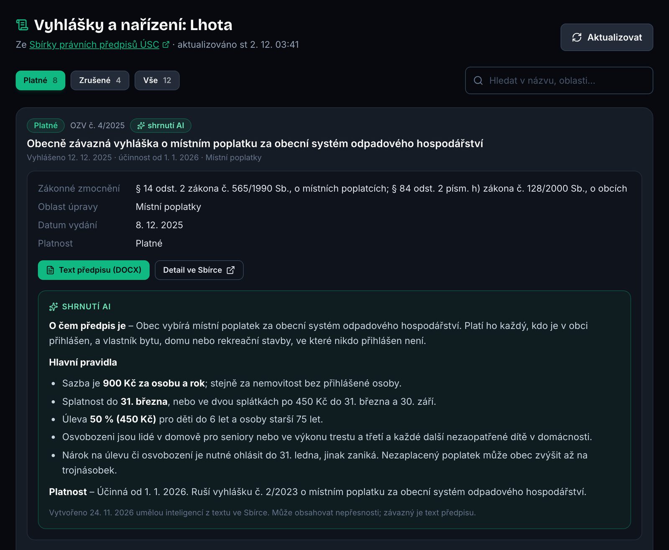Screen dimensions: 669x550
Task: Click the Platnost – Účinná od 1. 1. 2026 line
Action: [x=318, y=492]
